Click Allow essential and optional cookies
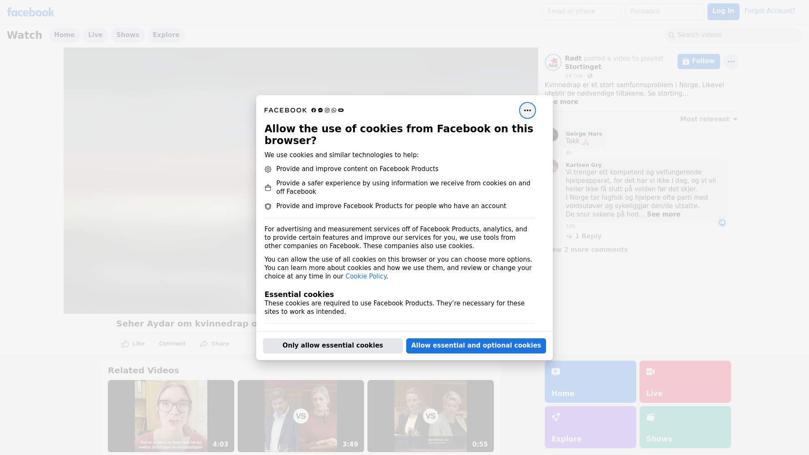 [476, 345]
